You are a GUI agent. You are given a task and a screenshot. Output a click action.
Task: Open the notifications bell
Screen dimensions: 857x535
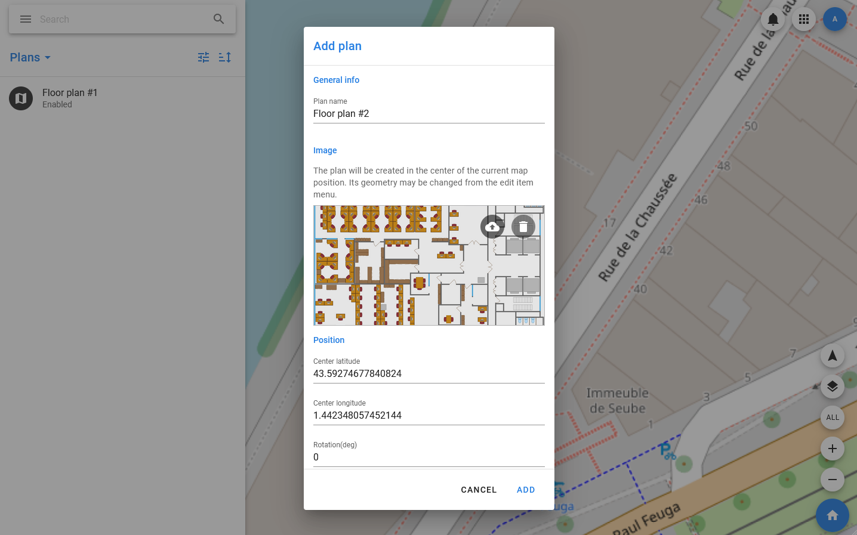point(773,19)
